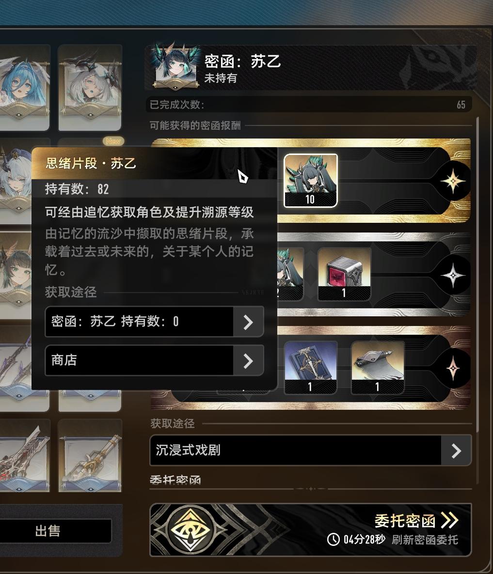
Task: Select the golden cannon weapon card
Action: 90,455
